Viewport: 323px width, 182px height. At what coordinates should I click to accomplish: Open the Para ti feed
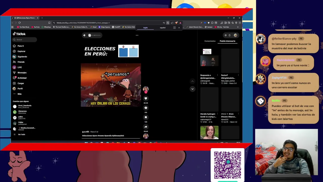18,46
